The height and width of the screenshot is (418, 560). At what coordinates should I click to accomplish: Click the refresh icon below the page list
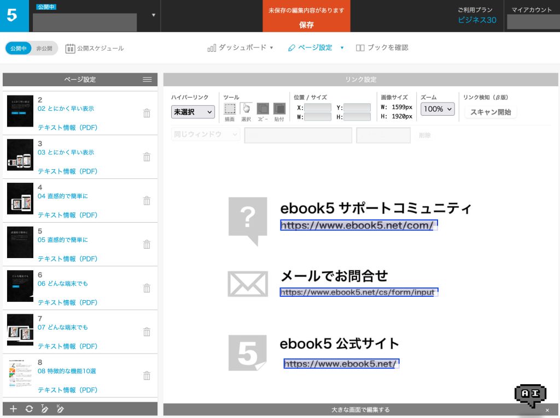(29, 409)
